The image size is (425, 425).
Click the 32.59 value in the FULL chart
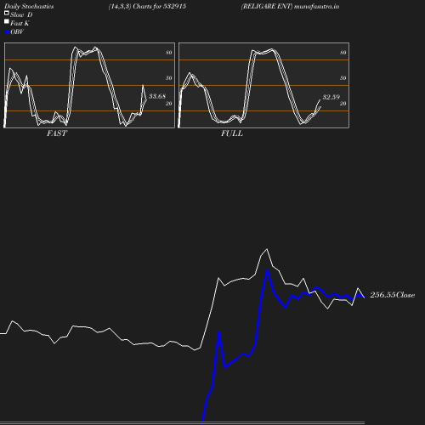pyautogui.click(x=331, y=97)
